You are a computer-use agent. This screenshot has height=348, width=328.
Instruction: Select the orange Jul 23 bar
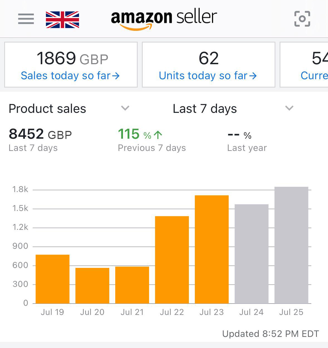(x=212, y=249)
